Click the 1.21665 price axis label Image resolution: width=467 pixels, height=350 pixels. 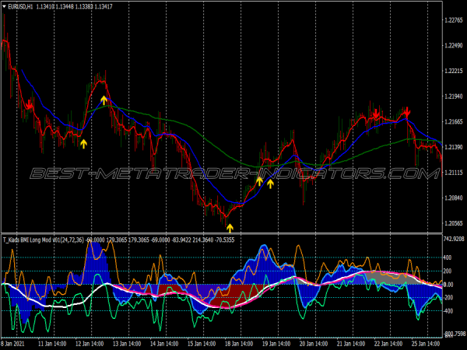point(454,121)
